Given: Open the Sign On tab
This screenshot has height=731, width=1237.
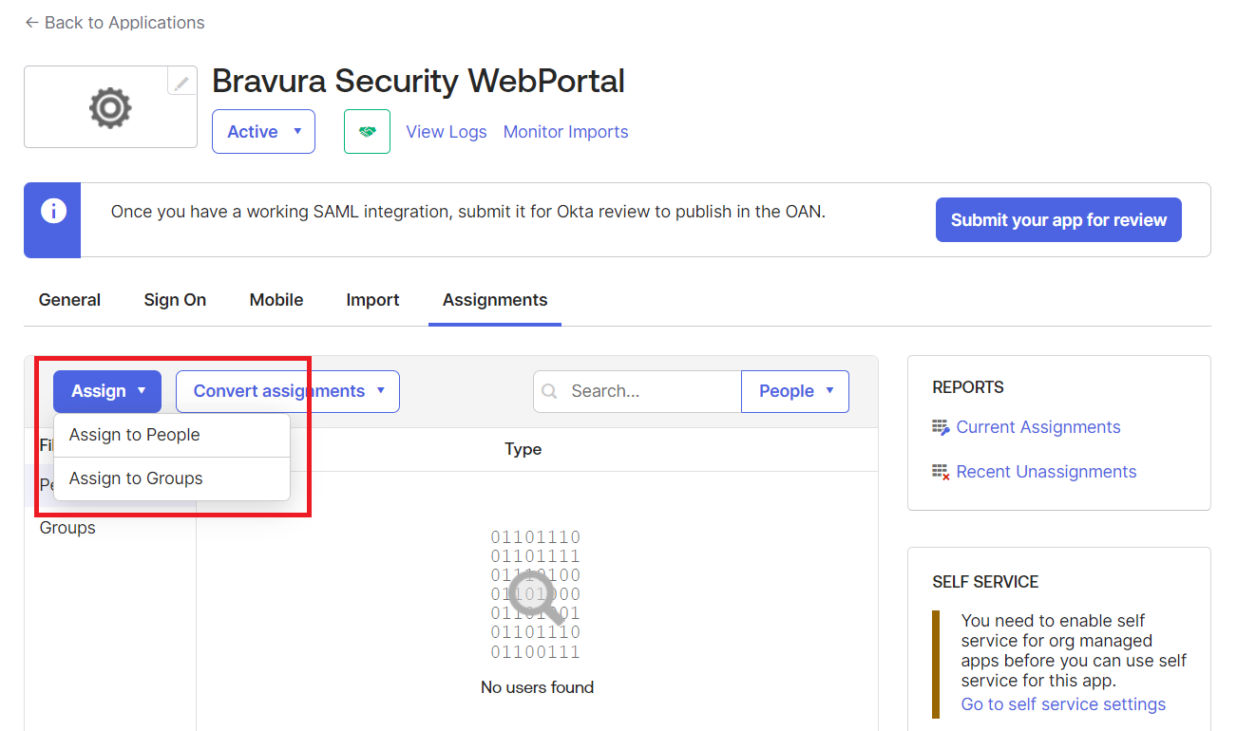Looking at the screenshot, I should pos(175,300).
